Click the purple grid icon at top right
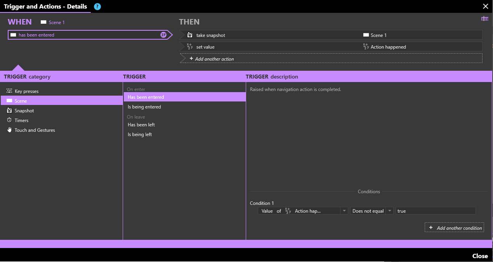The height and width of the screenshot is (262, 493). pos(484,19)
